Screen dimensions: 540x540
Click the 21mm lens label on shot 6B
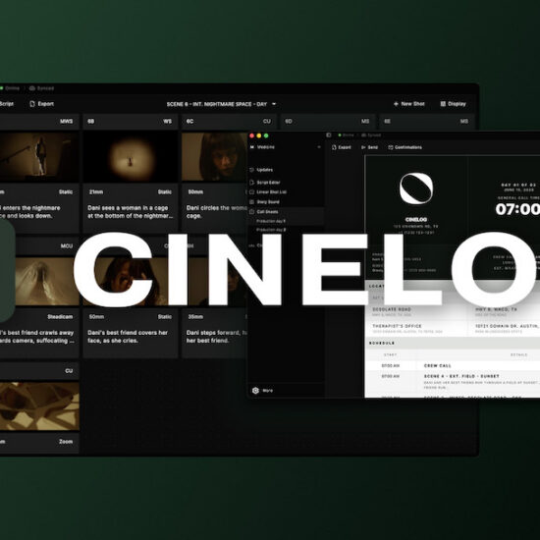(96, 191)
